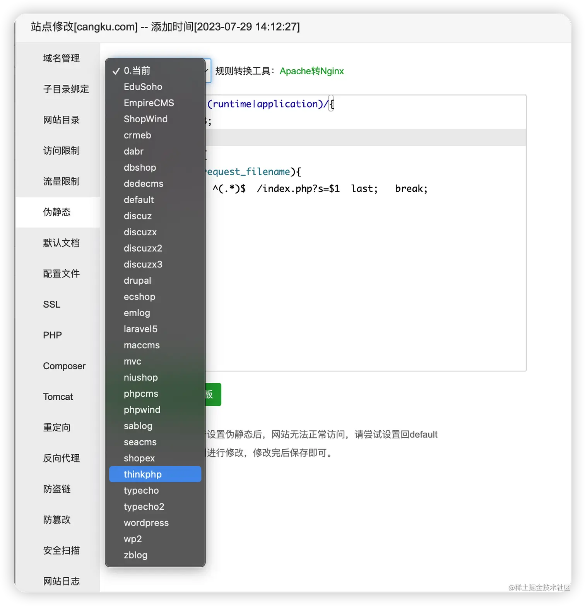Viewport: 585px width, 606px height.
Task: Choose niushop template
Action: (155, 377)
